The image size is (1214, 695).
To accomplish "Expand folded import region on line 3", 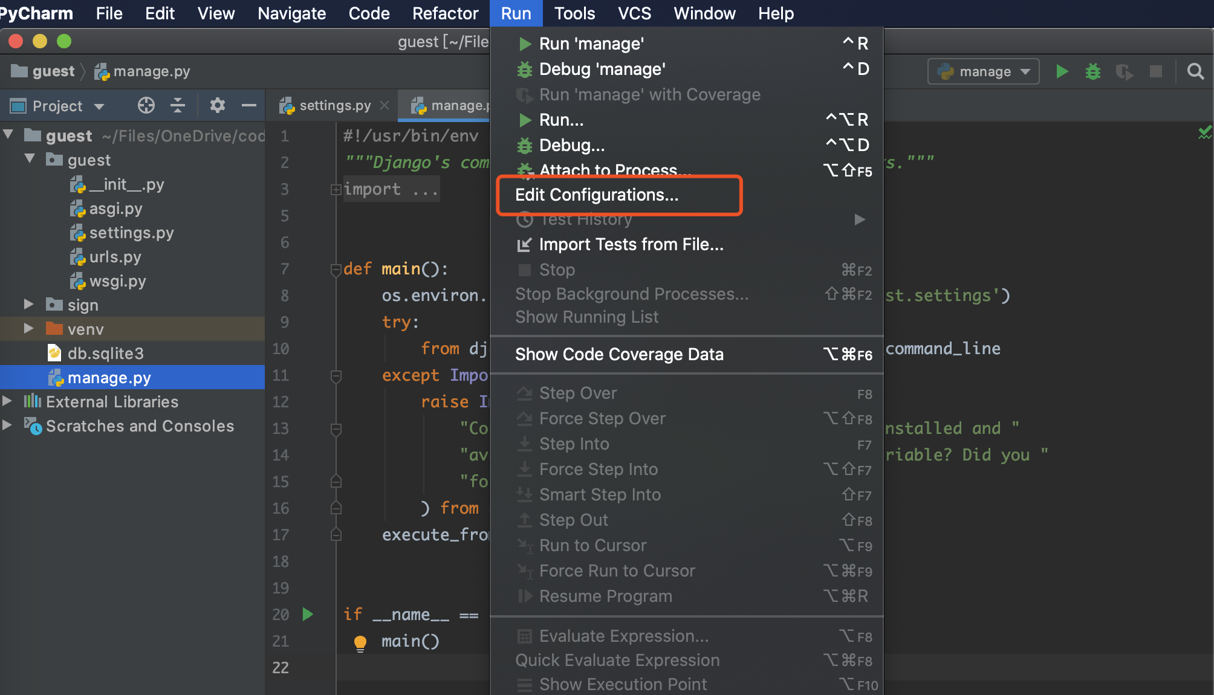I will (x=336, y=190).
